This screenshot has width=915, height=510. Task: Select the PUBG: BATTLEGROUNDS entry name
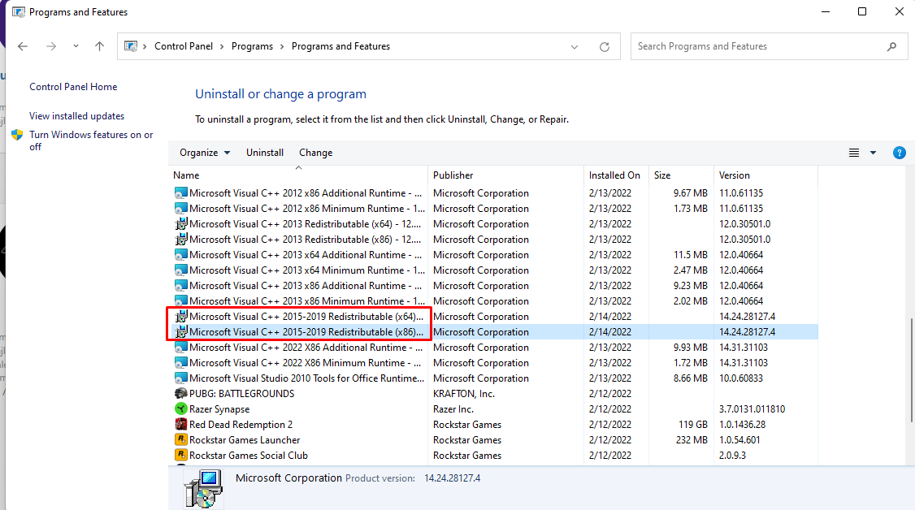pyautogui.click(x=241, y=394)
